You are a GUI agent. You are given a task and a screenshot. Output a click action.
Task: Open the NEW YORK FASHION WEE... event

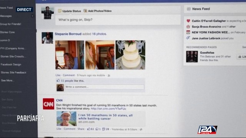(211, 32)
